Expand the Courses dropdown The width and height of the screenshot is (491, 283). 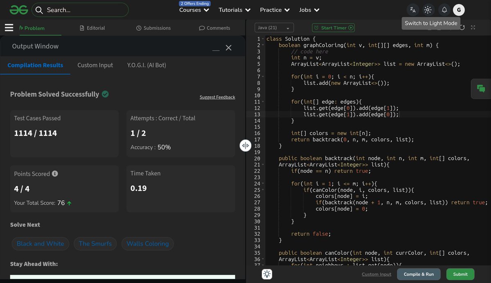(194, 10)
